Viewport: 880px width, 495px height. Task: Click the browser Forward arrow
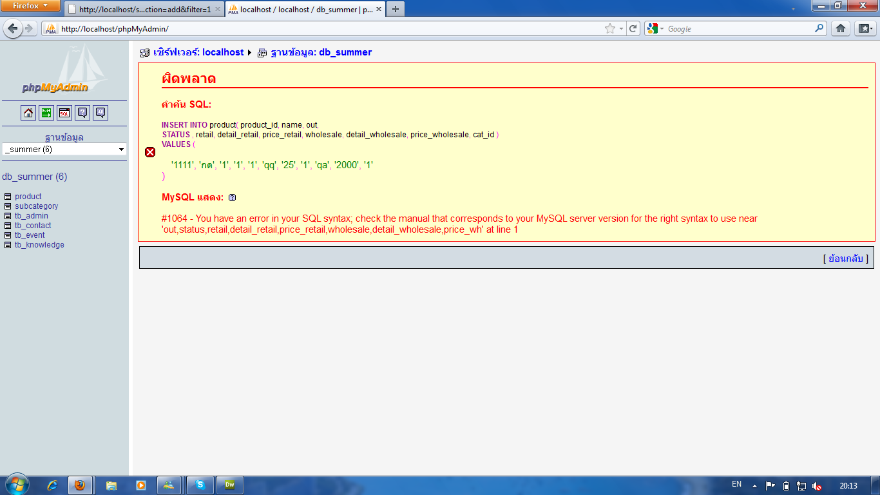click(x=29, y=28)
